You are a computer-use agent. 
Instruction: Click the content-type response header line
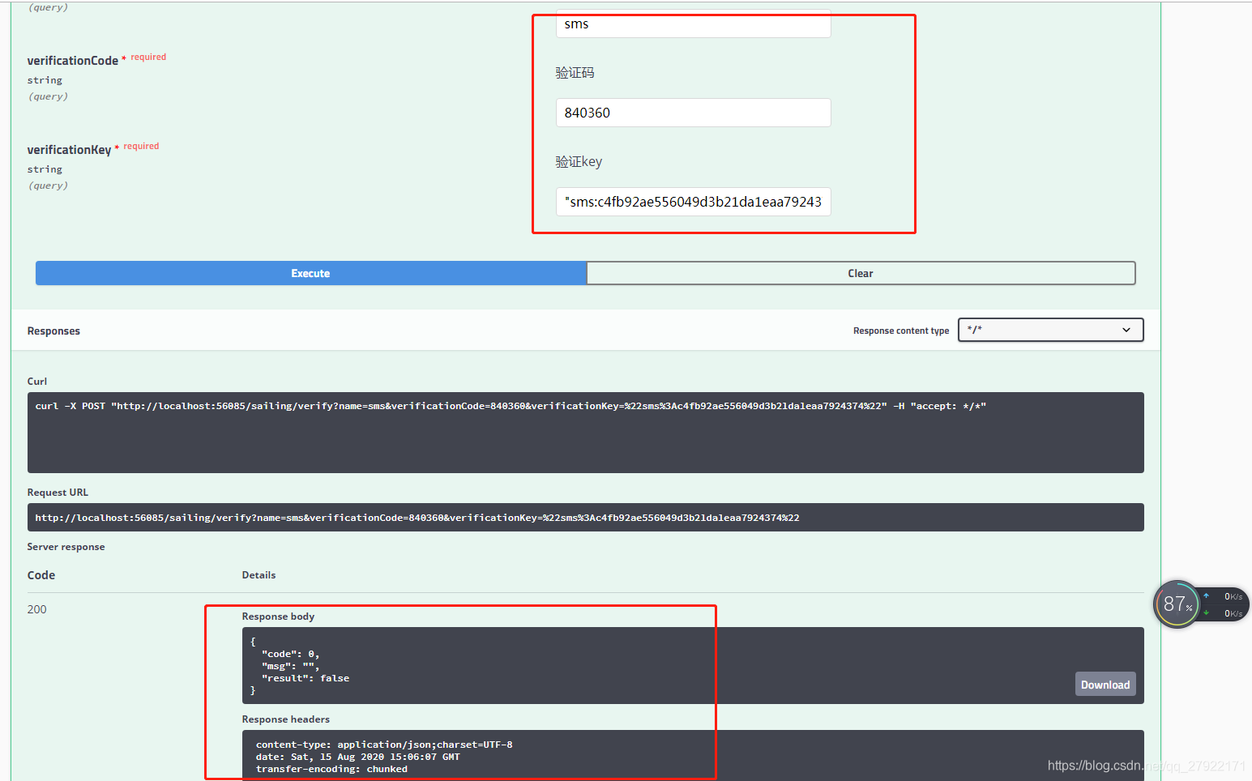[x=384, y=745]
